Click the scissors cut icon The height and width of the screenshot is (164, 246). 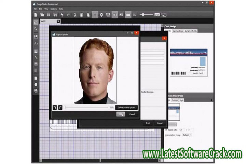(x=75, y=15)
